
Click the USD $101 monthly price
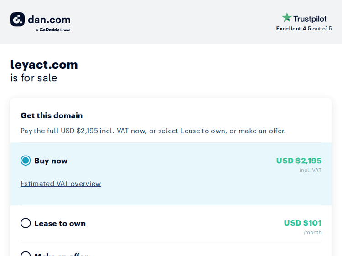pos(302,223)
